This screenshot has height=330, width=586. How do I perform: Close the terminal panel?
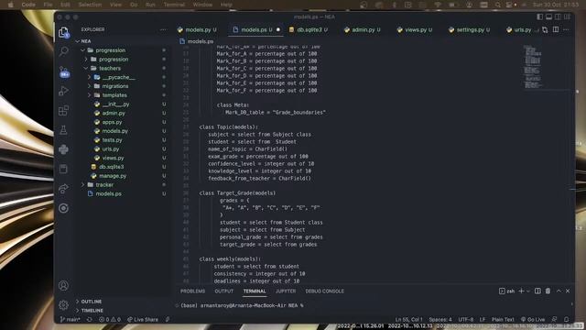pos(568,291)
